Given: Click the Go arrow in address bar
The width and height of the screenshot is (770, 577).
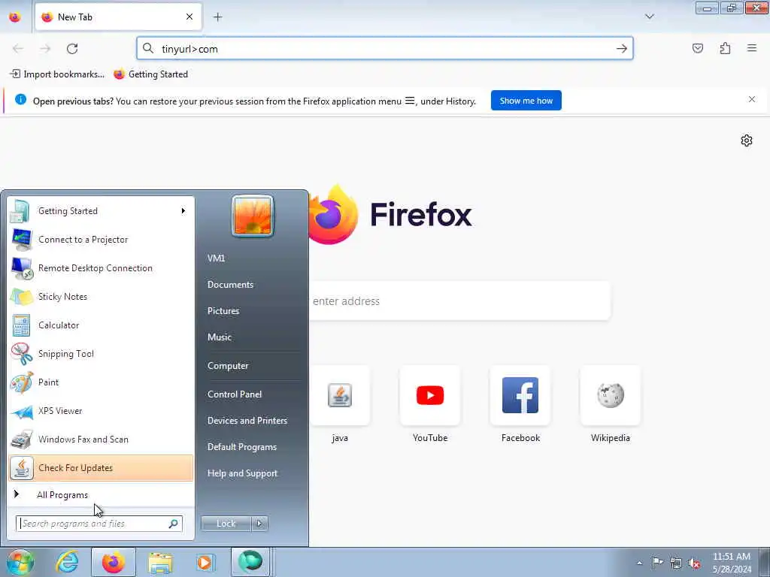Looking at the screenshot, I should click(x=622, y=49).
